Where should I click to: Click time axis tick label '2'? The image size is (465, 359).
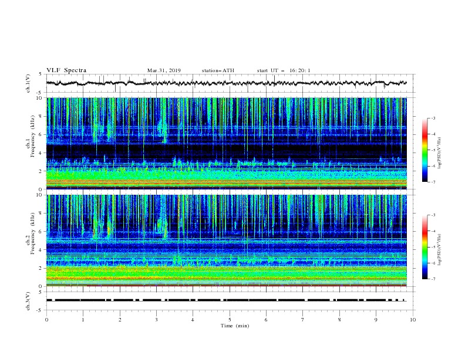(x=120, y=320)
